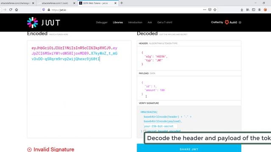
Task: Click the your-256-bit-secret input field
Action: [x=160, y=126]
